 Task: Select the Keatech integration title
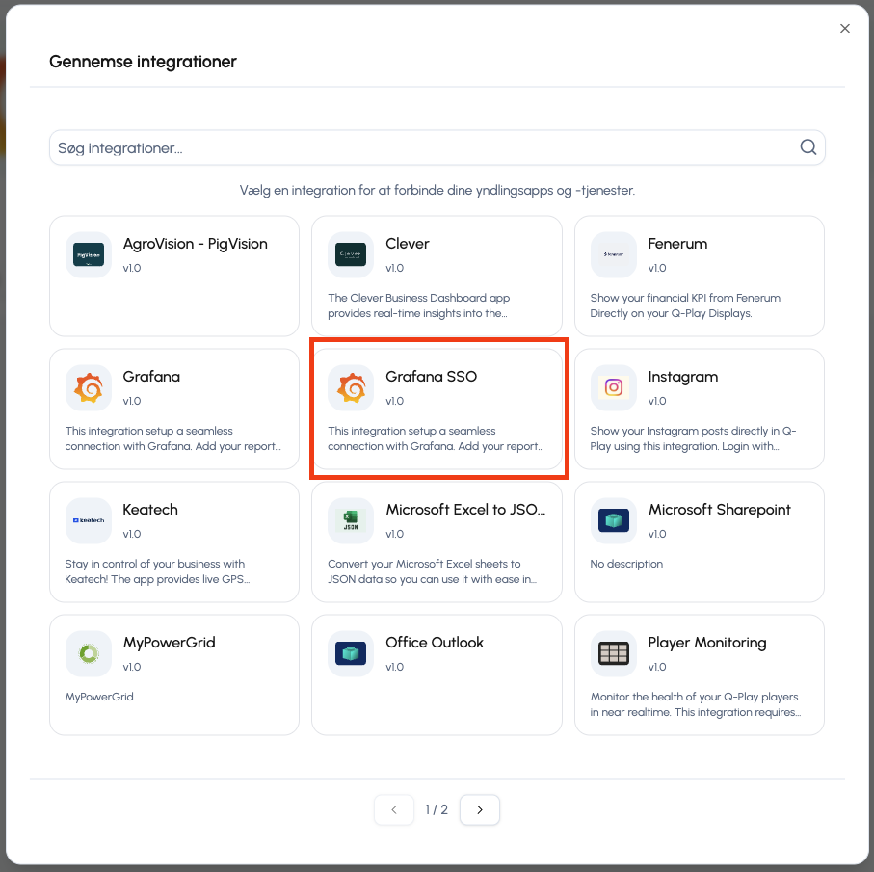pos(150,510)
